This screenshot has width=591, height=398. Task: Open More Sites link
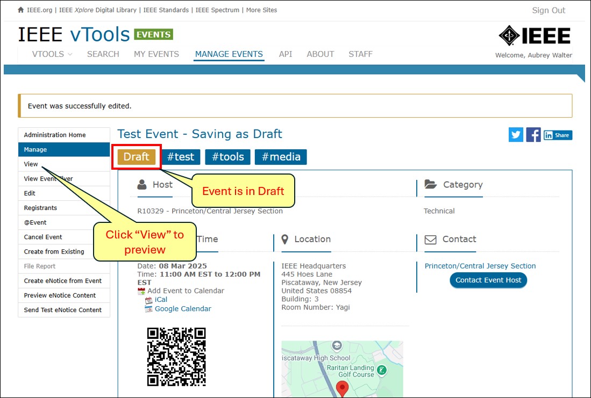261,10
